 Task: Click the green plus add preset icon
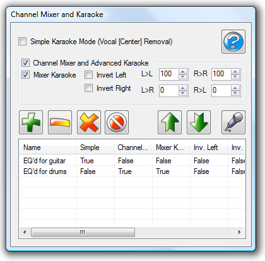click(31, 122)
